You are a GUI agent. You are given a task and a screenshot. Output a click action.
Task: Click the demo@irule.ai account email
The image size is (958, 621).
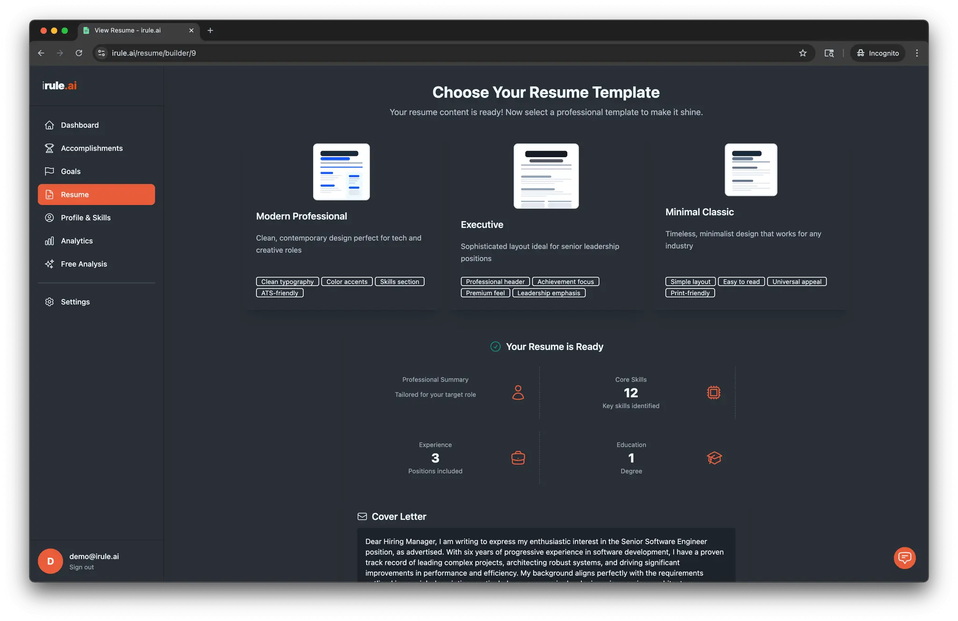[94, 556]
